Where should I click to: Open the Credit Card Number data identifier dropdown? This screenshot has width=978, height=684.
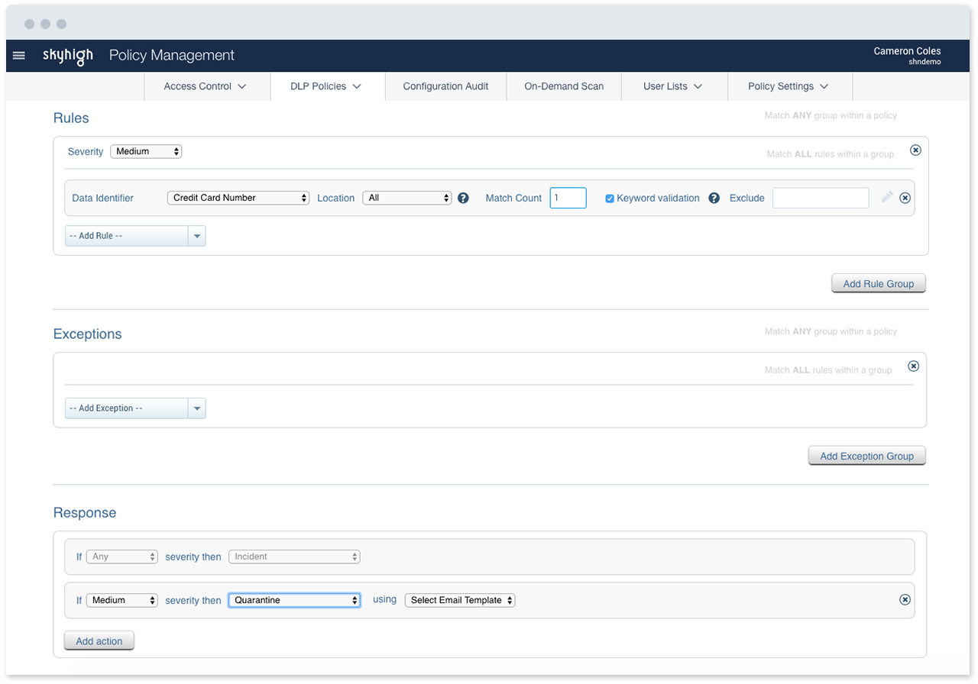238,198
